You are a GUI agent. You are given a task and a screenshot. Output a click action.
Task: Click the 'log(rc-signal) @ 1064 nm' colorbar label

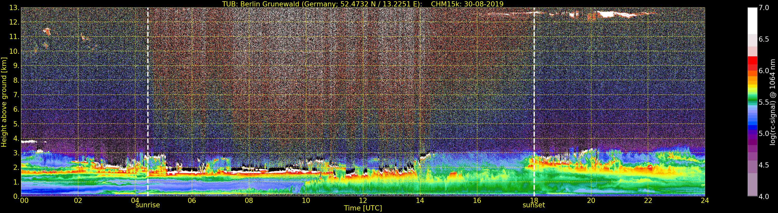773,102
